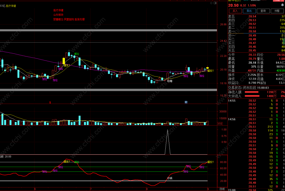
Task: Click the 吸筹 signal label on the price chart
Action: click(x=170, y=81)
